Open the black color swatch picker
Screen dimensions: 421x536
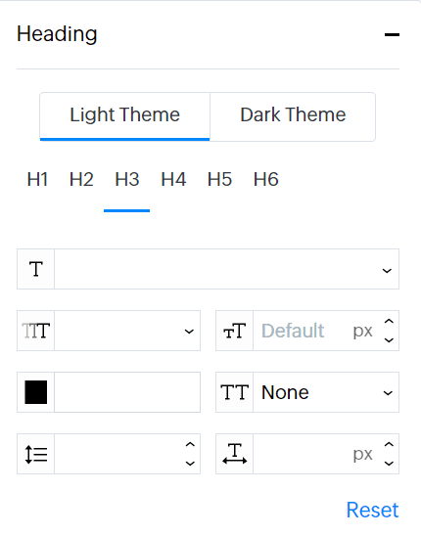click(36, 392)
